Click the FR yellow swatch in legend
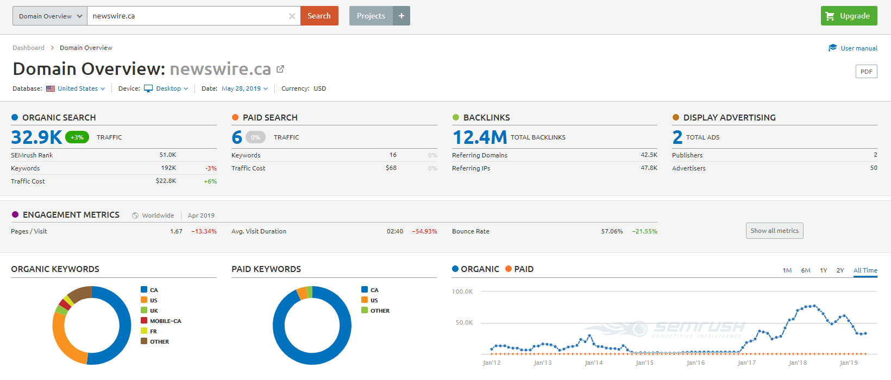Viewport: 891px width, 380px height. tap(144, 331)
